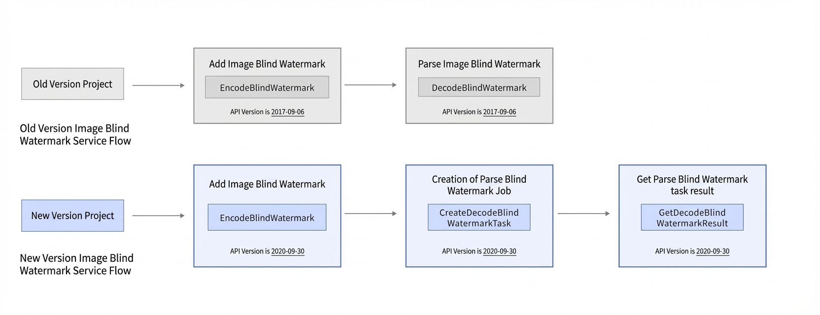
Task: Open the 2020-09-30 link under GetDecodeBlindWatermarkResult
Action: point(713,251)
